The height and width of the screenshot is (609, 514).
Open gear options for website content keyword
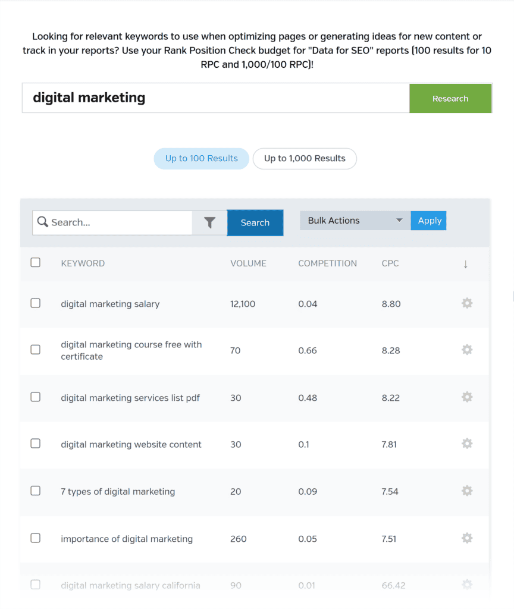[467, 444]
